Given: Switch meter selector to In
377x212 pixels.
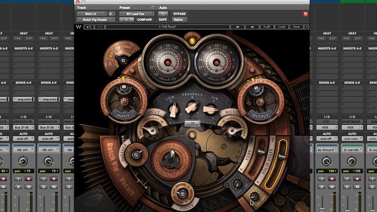Looking at the screenshot, I should pyautogui.click(x=110, y=64).
